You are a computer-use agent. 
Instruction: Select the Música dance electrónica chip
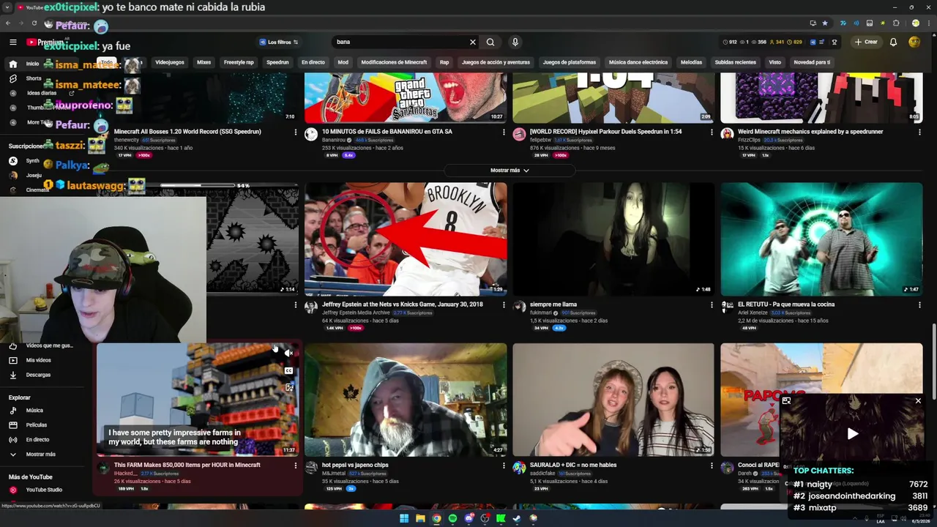(x=638, y=62)
